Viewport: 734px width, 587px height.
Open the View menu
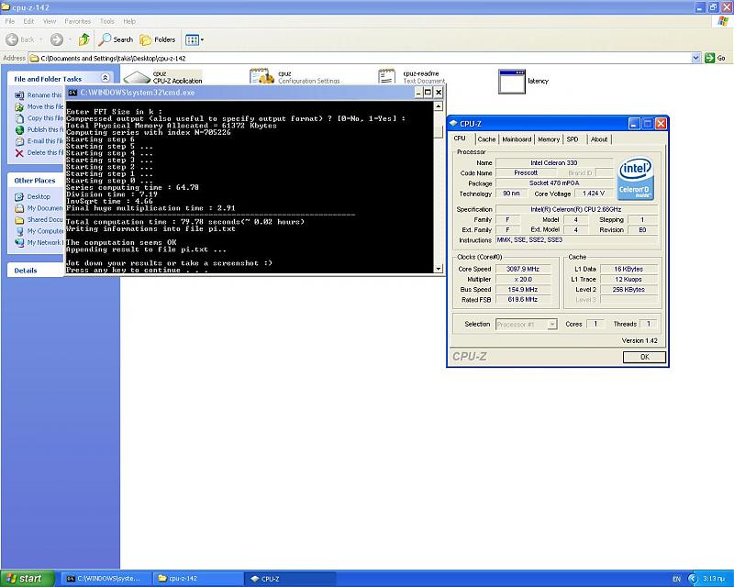[x=50, y=21]
